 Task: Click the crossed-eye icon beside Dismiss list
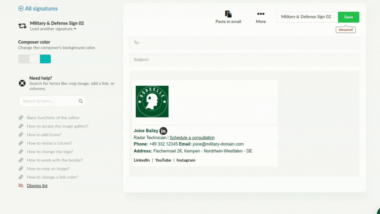21,185
